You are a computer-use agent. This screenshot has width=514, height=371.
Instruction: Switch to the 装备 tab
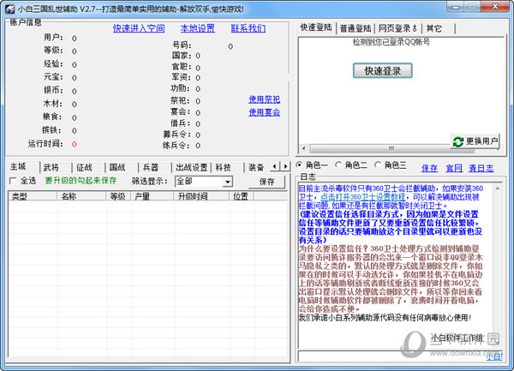click(x=257, y=168)
